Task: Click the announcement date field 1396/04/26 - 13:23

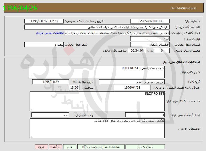Action: tap(44, 21)
